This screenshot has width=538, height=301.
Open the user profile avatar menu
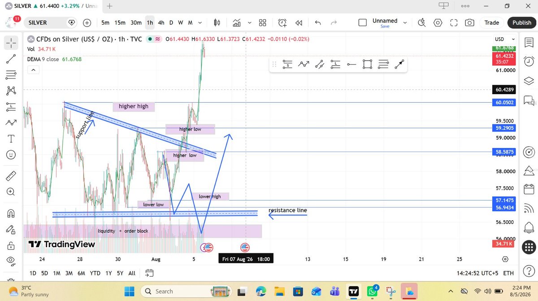(12, 22)
